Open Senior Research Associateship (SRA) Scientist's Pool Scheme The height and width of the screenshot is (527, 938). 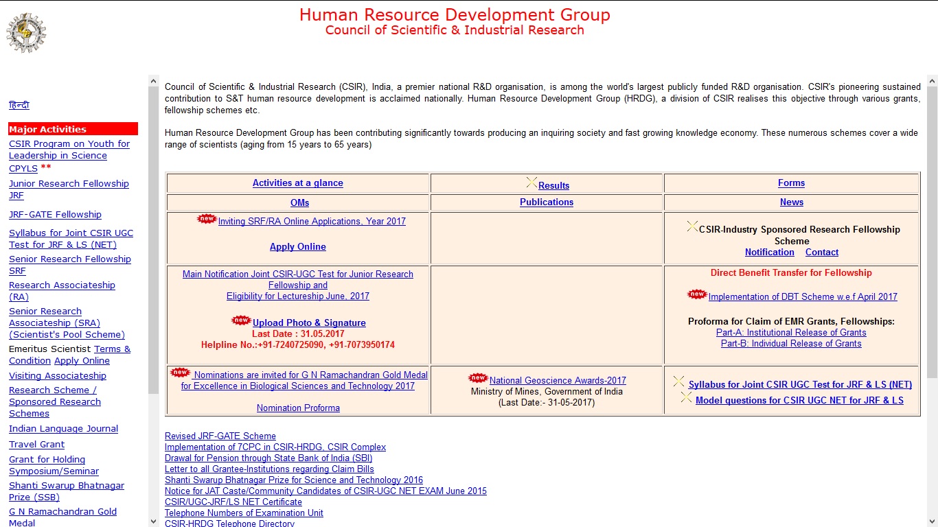pos(67,323)
